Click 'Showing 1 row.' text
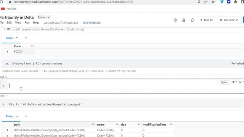The height and width of the screenshot is (137, 244). (x=22, y=64)
